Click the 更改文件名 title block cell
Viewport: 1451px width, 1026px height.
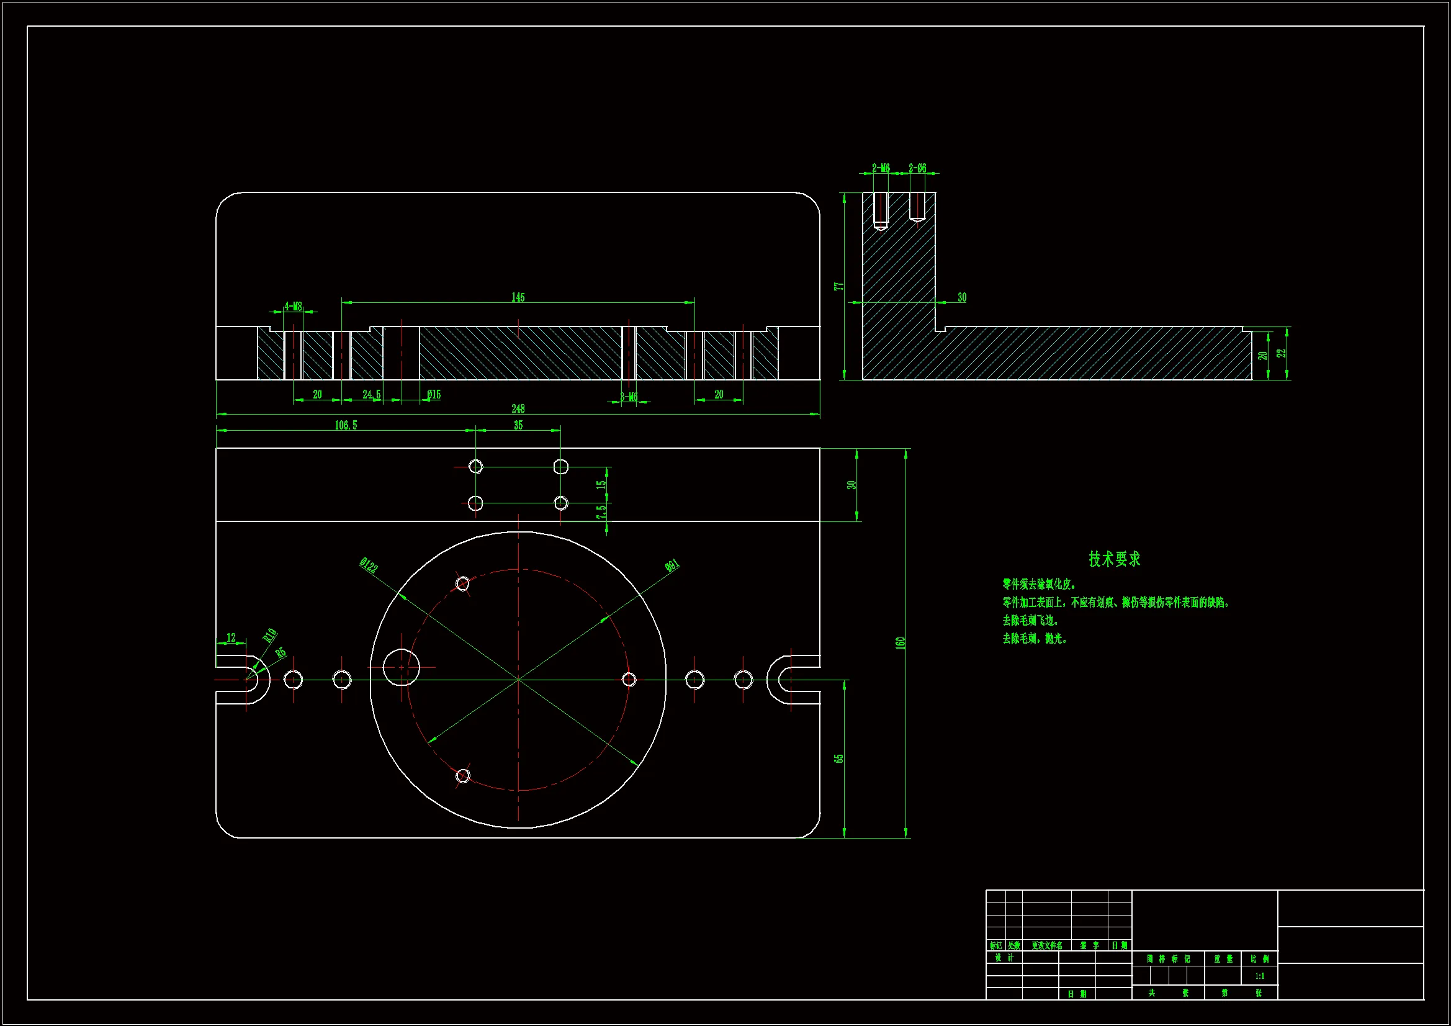(x=1046, y=946)
